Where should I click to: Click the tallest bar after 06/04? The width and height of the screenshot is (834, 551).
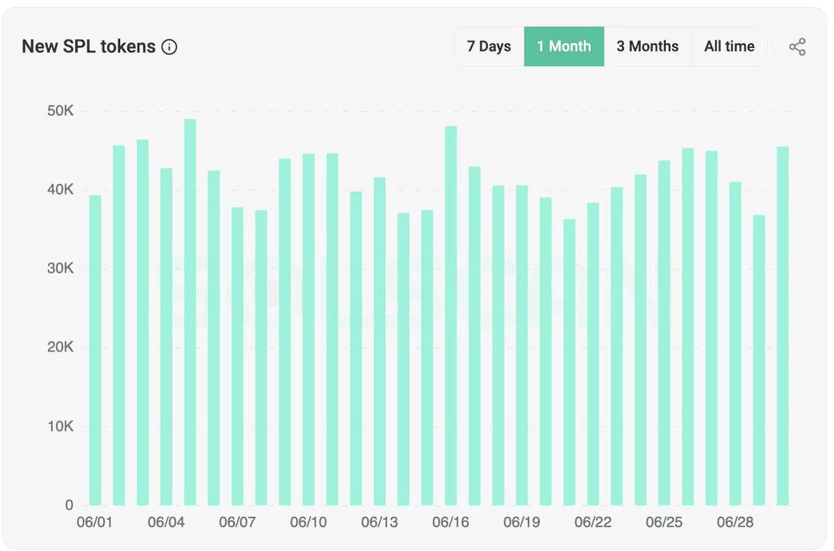pos(190,312)
